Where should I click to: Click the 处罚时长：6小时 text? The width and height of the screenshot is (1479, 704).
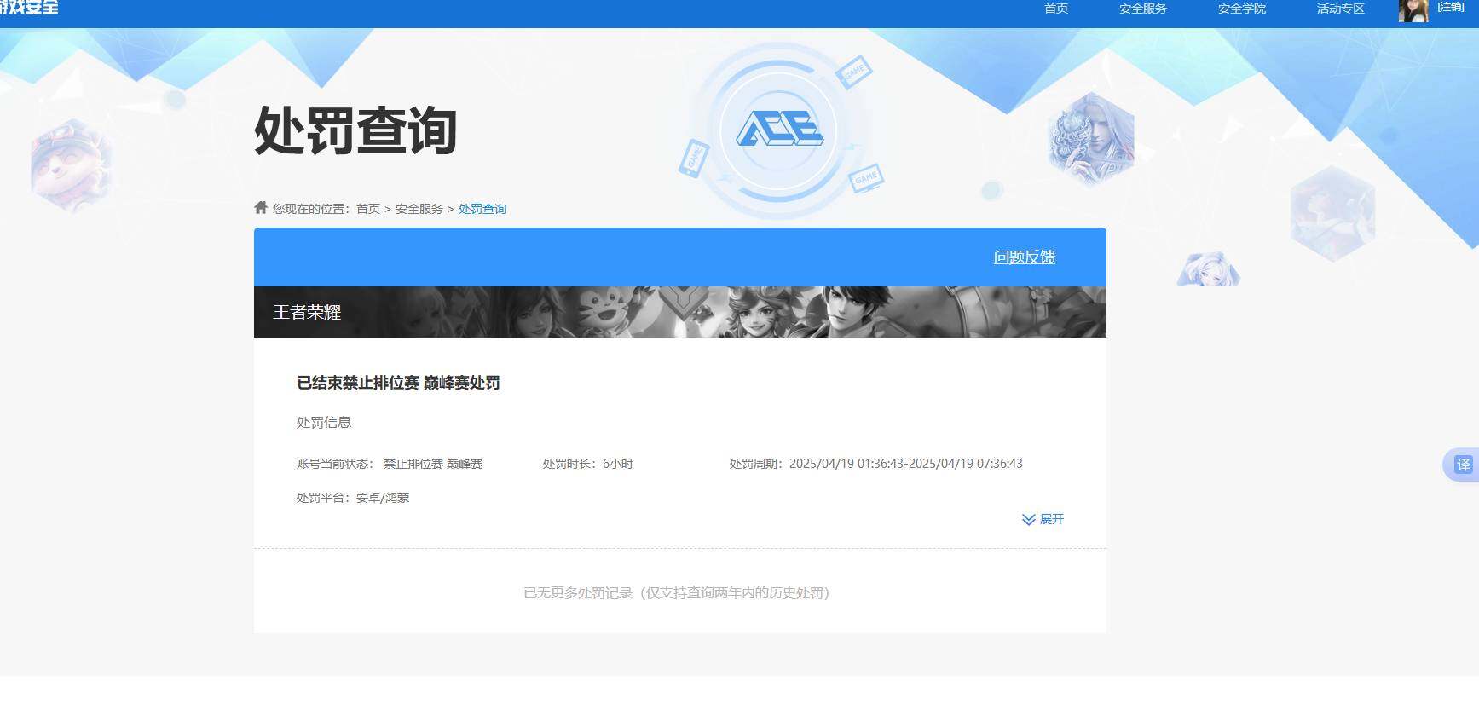588,464
